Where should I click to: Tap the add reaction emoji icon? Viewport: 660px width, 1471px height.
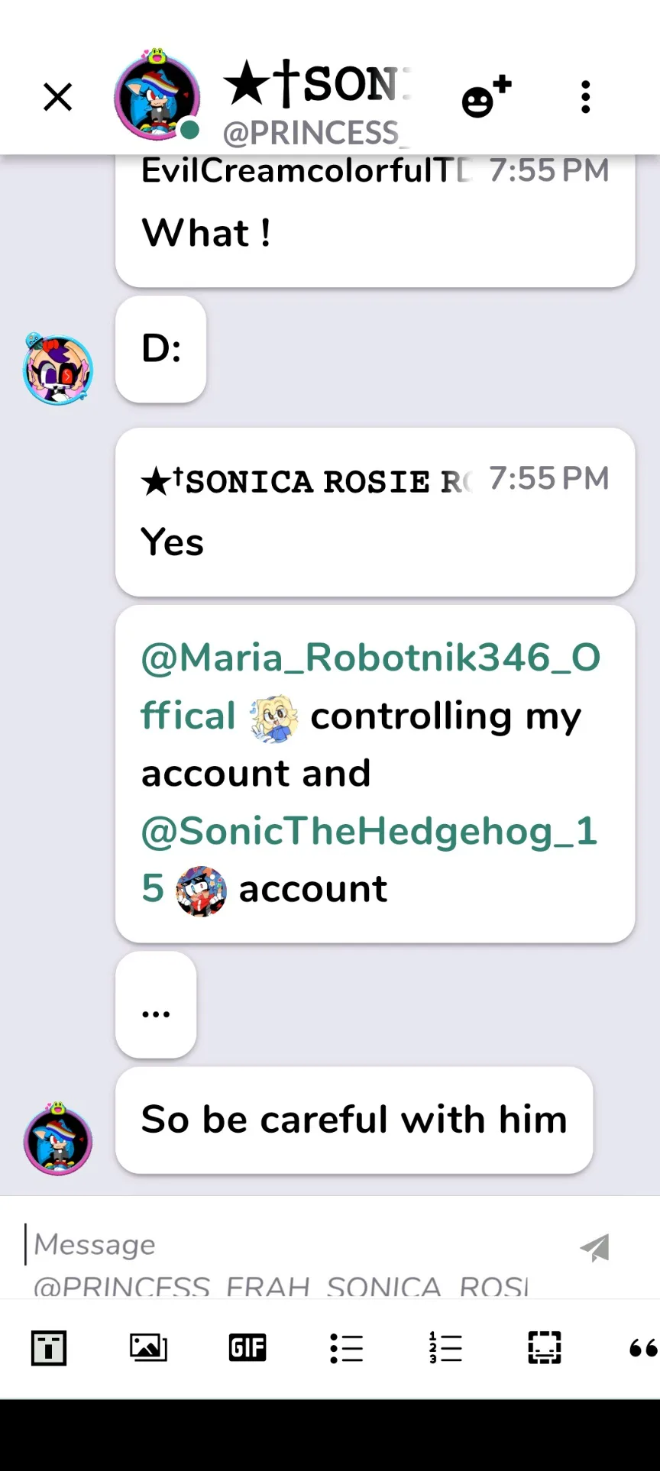[486, 97]
